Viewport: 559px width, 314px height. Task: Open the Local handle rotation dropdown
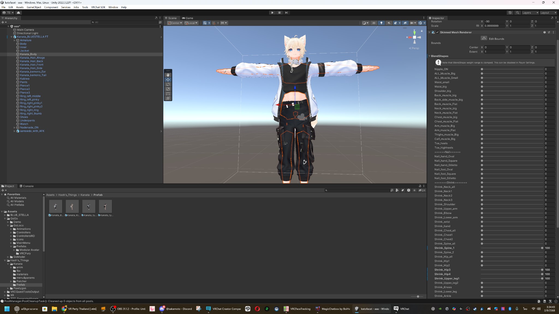tap(191, 23)
